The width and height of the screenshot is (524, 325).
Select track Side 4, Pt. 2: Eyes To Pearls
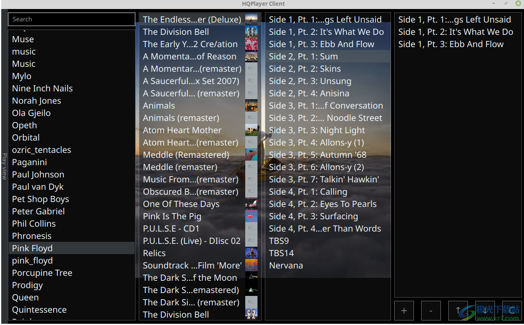(328, 204)
